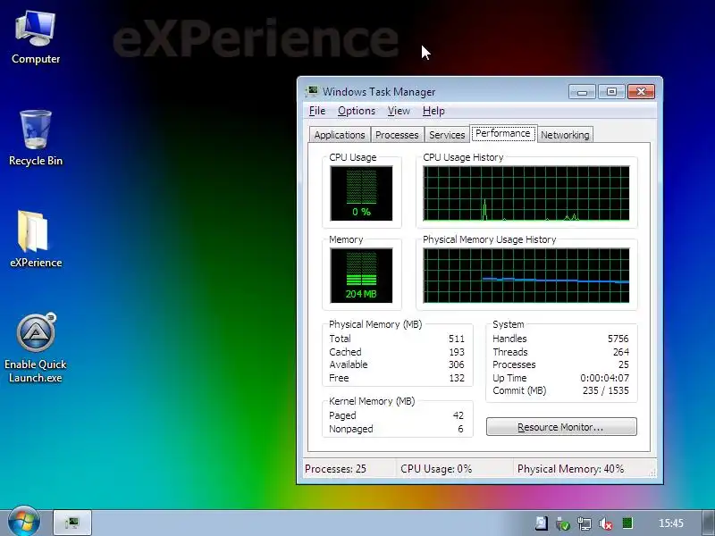Click the green CPU meter tray icon
The height and width of the screenshot is (536, 715).
627,523
